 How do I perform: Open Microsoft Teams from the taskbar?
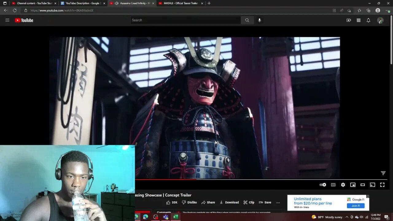(166, 217)
